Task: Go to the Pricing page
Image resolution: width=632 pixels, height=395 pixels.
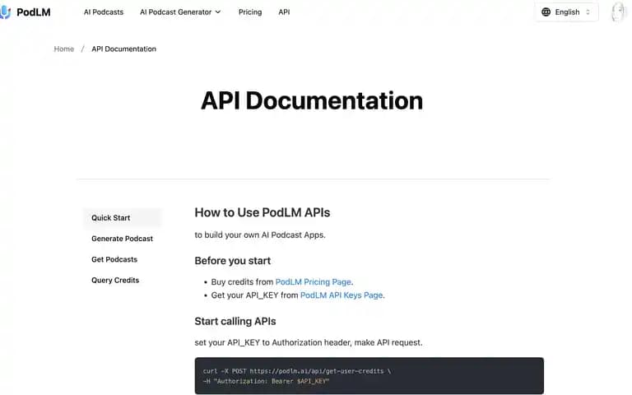Action: 250,12
